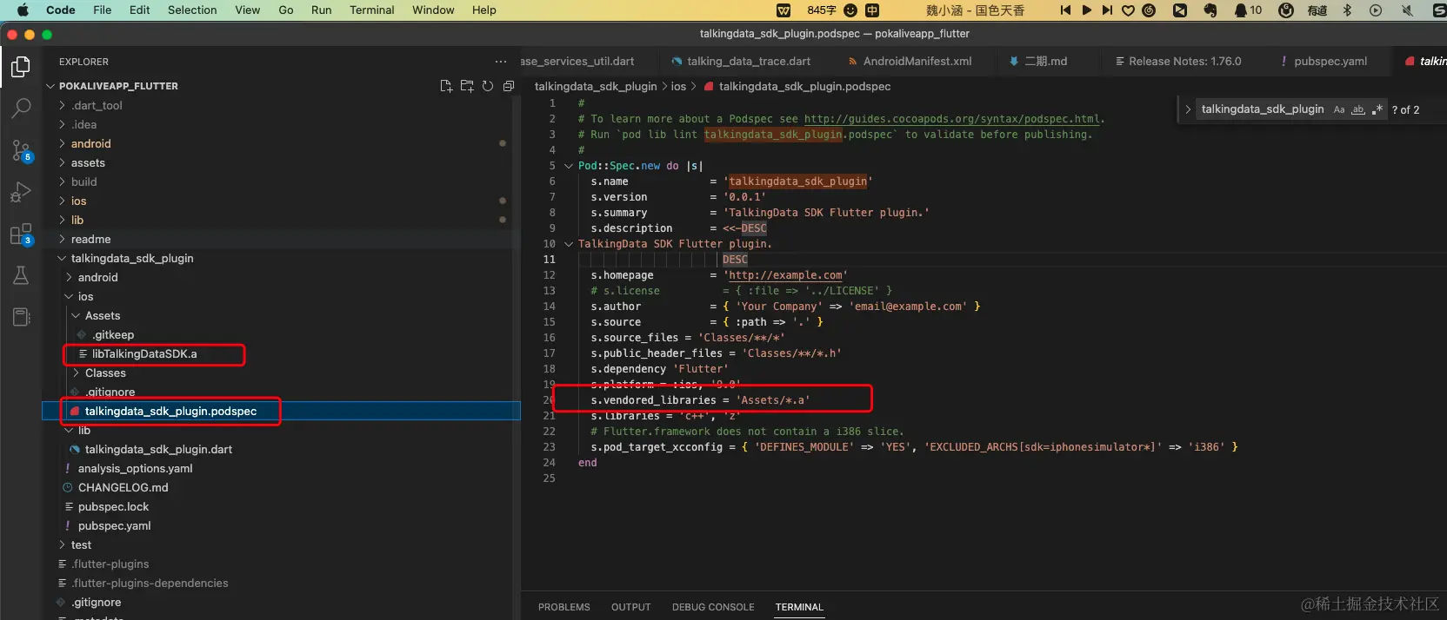The width and height of the screenshot is (1447, 620).
Task: Open Source Control view in activity bar
Action: [x=21, y=150]
